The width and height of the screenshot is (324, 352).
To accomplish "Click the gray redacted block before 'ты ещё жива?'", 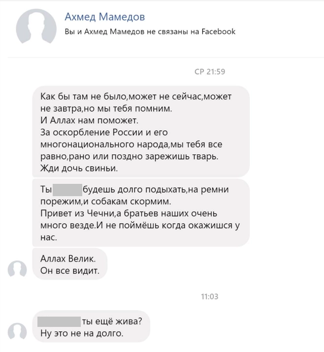I will pyautogui.click(x=59, y=322).
